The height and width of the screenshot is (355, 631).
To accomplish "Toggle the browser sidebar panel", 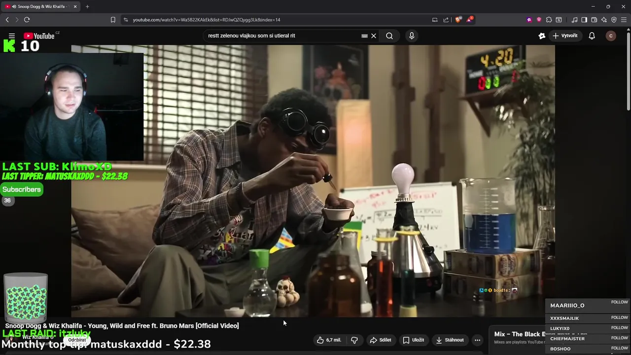I will [x=584, y=20].
